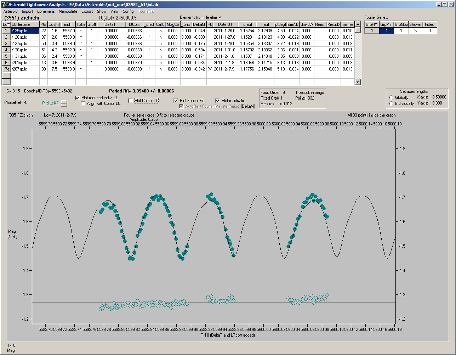Viewport: 456px width, 355px height.
Task: Toggle Plot residuals checkbox
Action: [x=217, y=101]
